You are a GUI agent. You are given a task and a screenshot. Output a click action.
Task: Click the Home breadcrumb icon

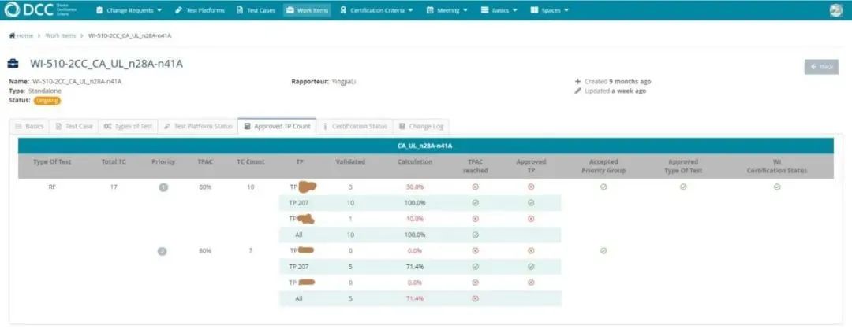pos(12,35)
